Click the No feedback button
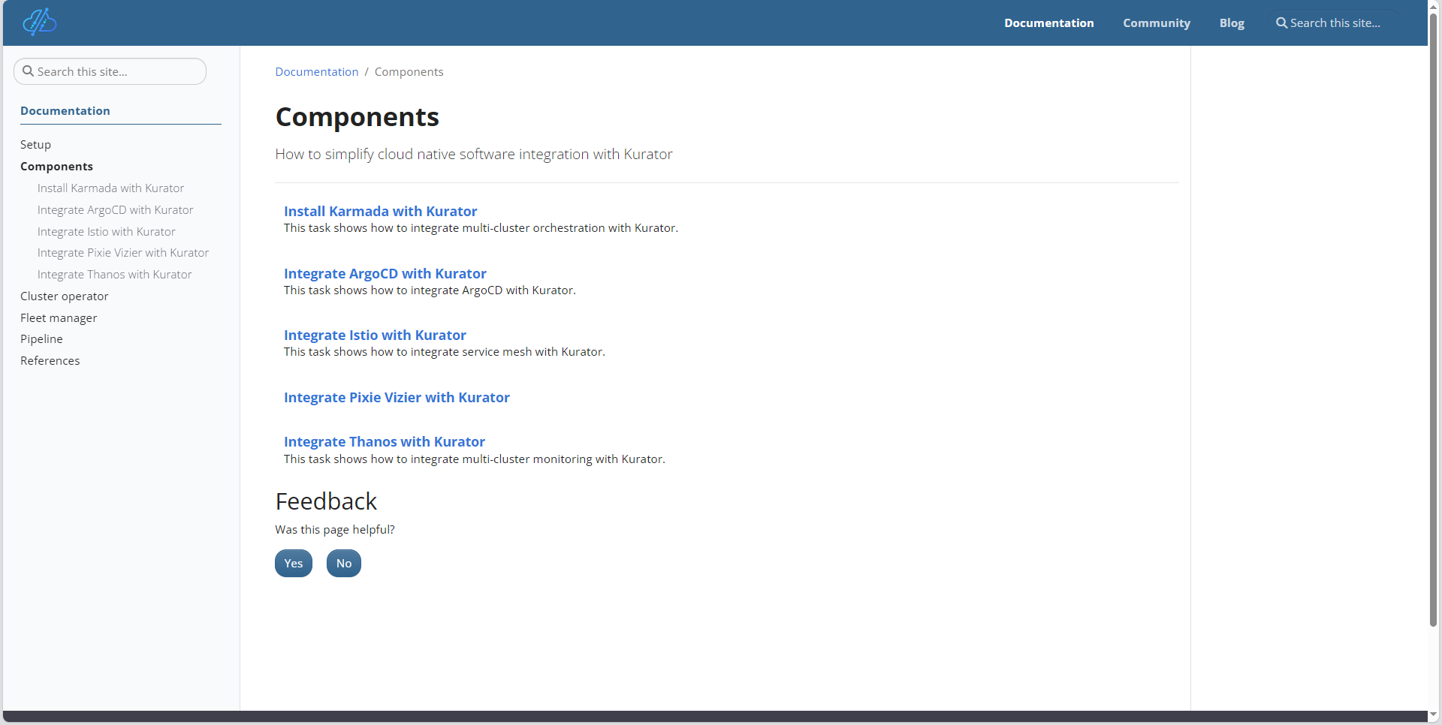Viewport: 1442px width, 725px height. 344,564
